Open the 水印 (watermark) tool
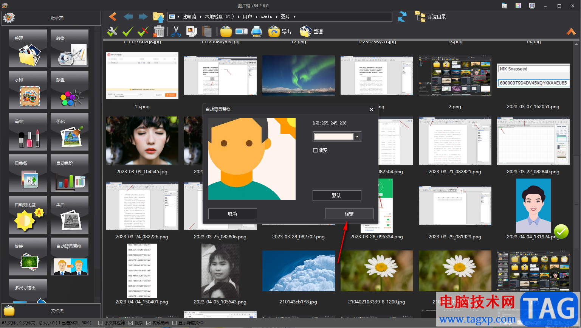581x328 pixels. (28, 90)
